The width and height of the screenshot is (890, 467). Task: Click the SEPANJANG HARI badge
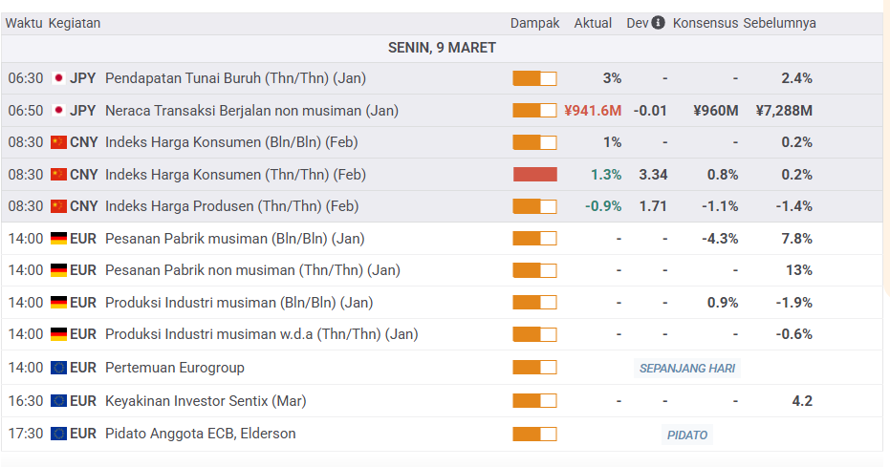[687, 369]
